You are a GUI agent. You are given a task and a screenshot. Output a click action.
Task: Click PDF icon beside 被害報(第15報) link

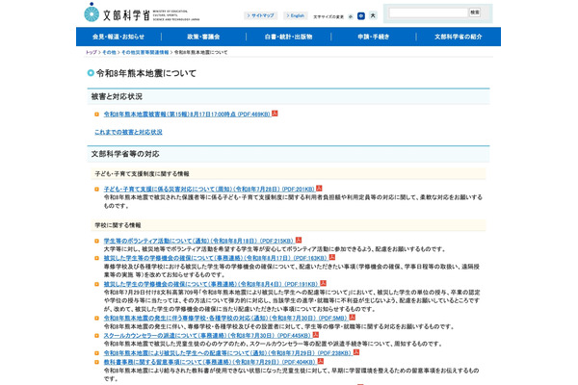pos(275,114)
